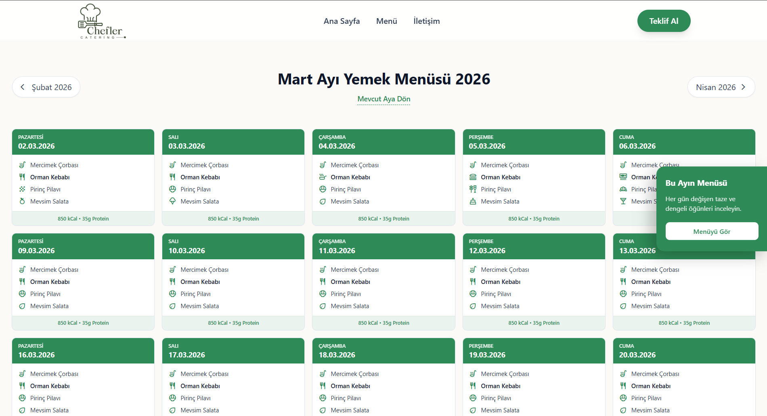The width and height of the screenshot is (767, 416).
Task: Click Mercimek Çorbası in the 02.03.2026 card
Action: (x=54, y=165)
